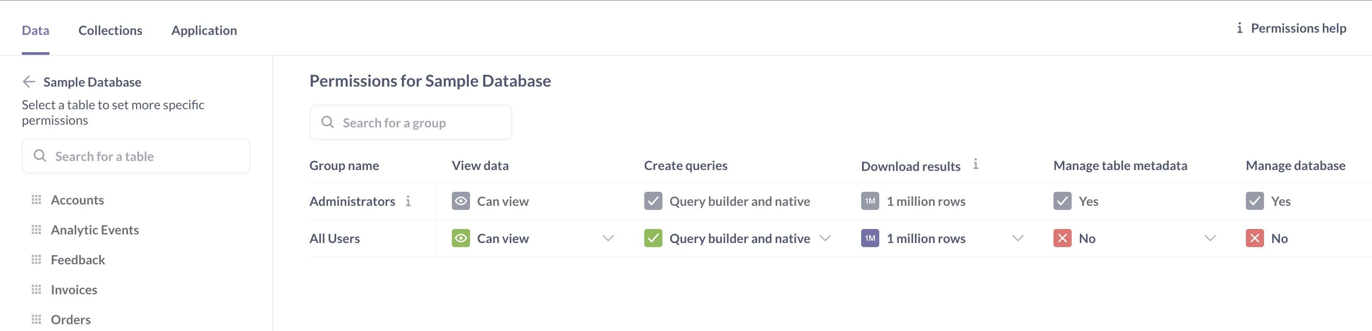Click the Feedback table grid icon
1372x331 pixels.
(36, 259)
